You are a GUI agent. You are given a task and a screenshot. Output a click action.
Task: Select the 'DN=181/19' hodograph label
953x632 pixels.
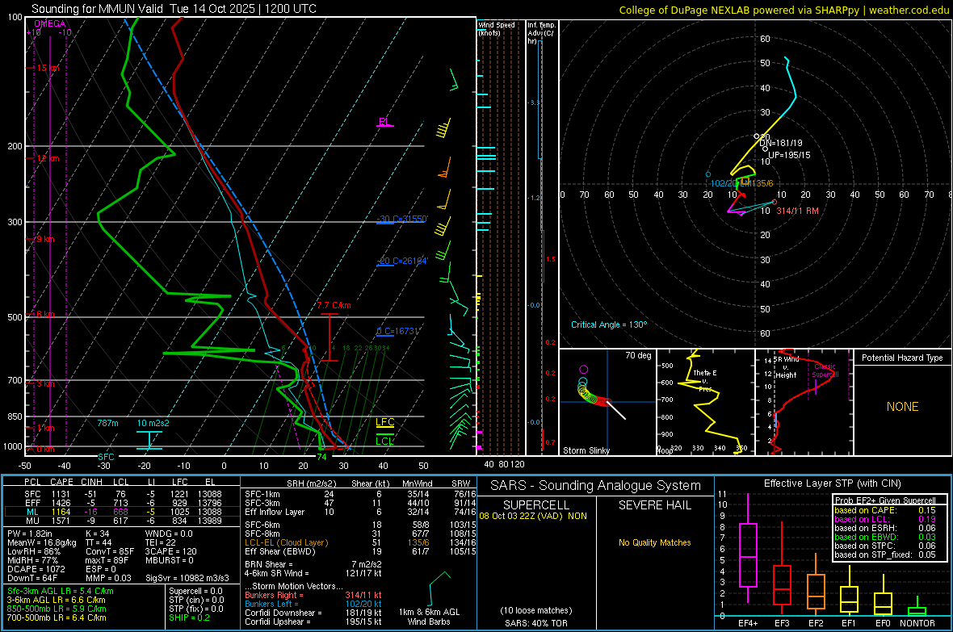click(x=781, y=143)
